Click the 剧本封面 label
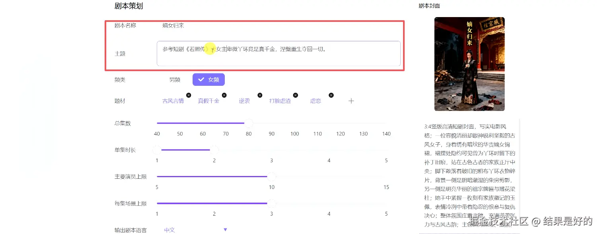 click(x=429, y=6)
